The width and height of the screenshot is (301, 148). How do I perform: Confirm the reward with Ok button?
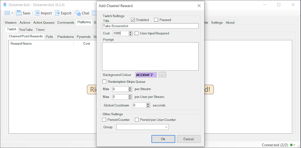[x=163, y=139]
